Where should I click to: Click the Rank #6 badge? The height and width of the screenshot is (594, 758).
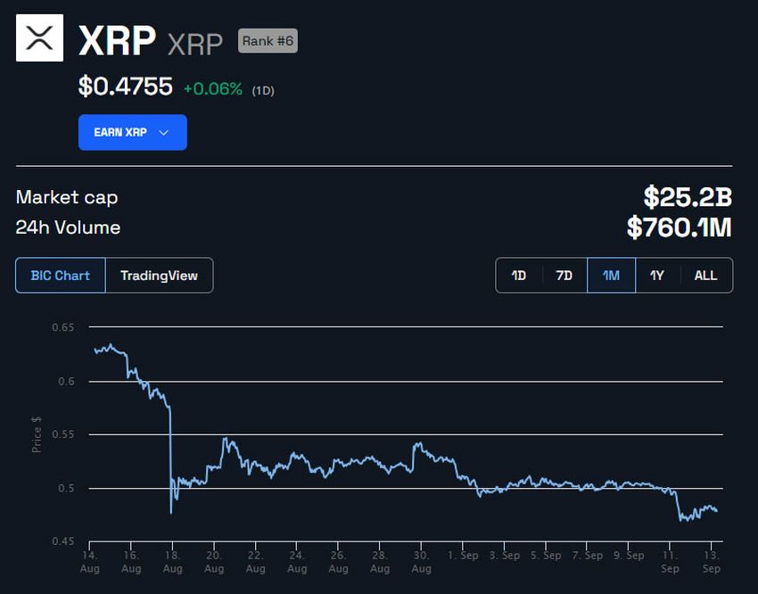pyautogui.click(x=268, y=41)
